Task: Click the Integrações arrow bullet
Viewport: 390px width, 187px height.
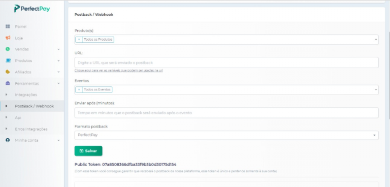Action: [x=7, y=95]
